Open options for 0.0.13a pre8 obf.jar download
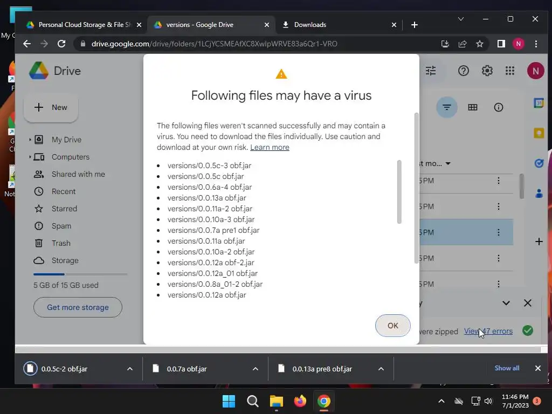This screenshot has width=552, height=414. pos(381,369)
